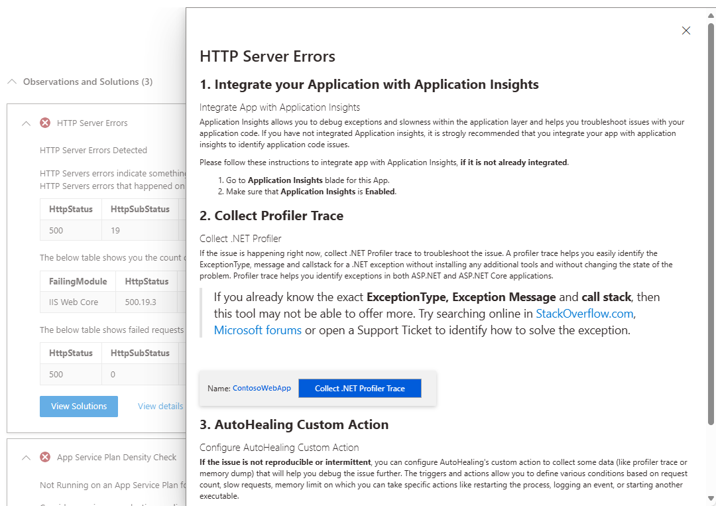
Task: Select the ContosoWebApp name link
Action: [261, 388]
